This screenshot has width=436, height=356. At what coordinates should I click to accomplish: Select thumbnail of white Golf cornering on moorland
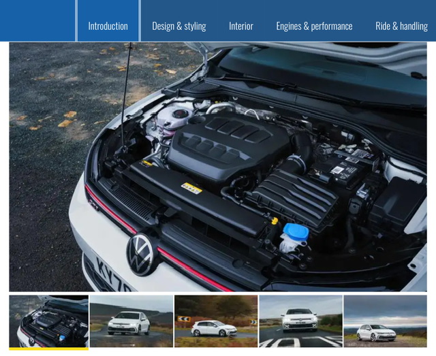(131, 321)
